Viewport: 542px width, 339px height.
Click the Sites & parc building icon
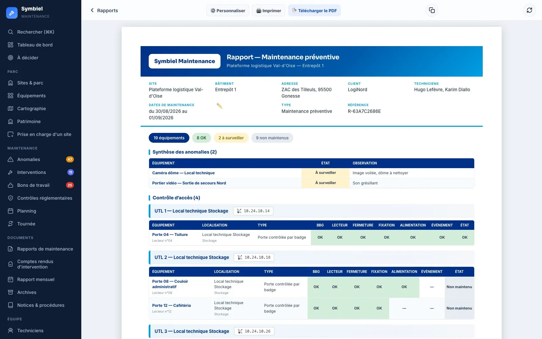pos(11,83)
